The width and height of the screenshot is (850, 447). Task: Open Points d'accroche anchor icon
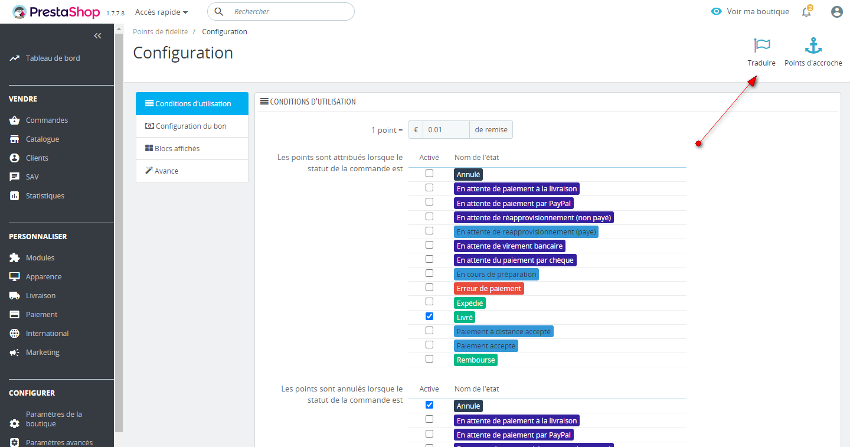(x=813, y=45)
